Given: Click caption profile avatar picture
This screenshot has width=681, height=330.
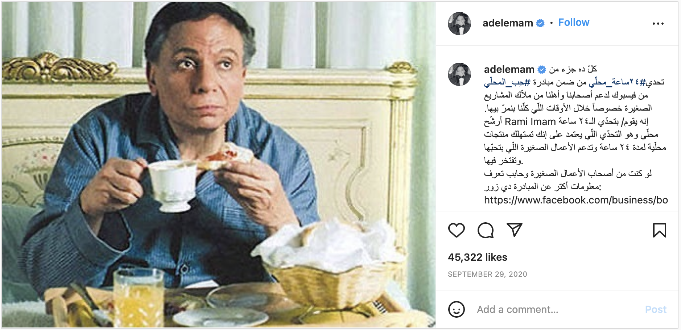Looking at the screenshot, I should (x=459, y=74).
